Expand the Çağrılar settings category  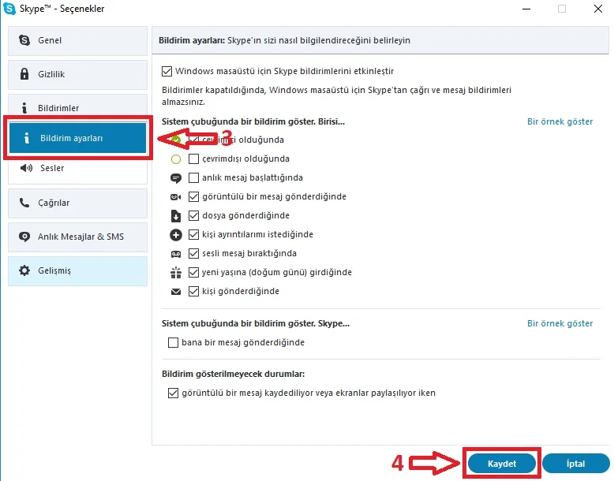(x=77, y=203)
